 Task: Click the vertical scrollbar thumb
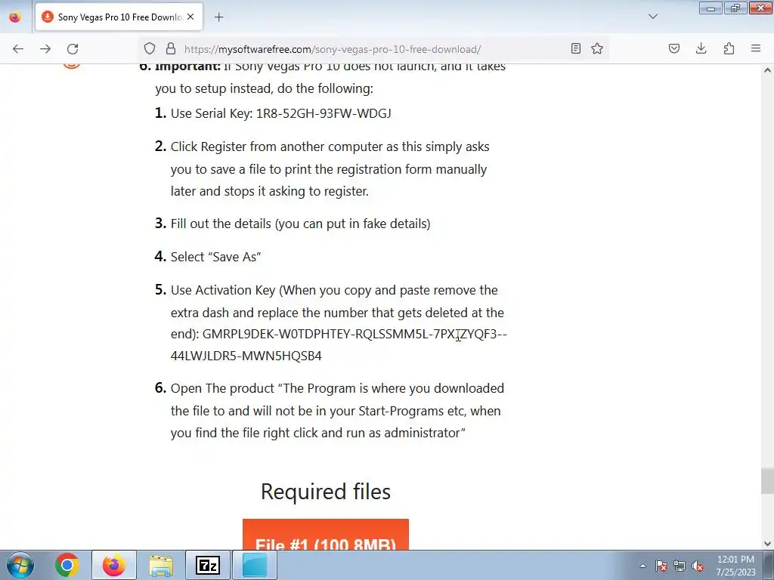click(768, 481)
